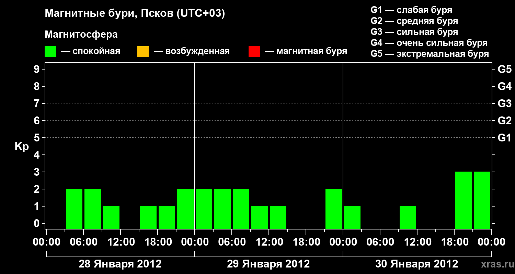The height and width of the screenshot is (274, 515).
Task: Click the '— магнитная буря' legend label
Action: (x=306, y=51)
